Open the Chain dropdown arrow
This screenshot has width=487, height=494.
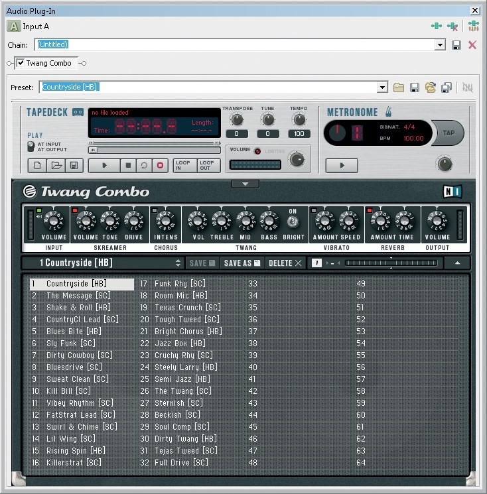pos(440,45)
